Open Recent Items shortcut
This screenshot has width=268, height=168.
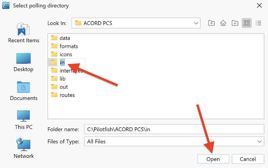click(24, 33)
